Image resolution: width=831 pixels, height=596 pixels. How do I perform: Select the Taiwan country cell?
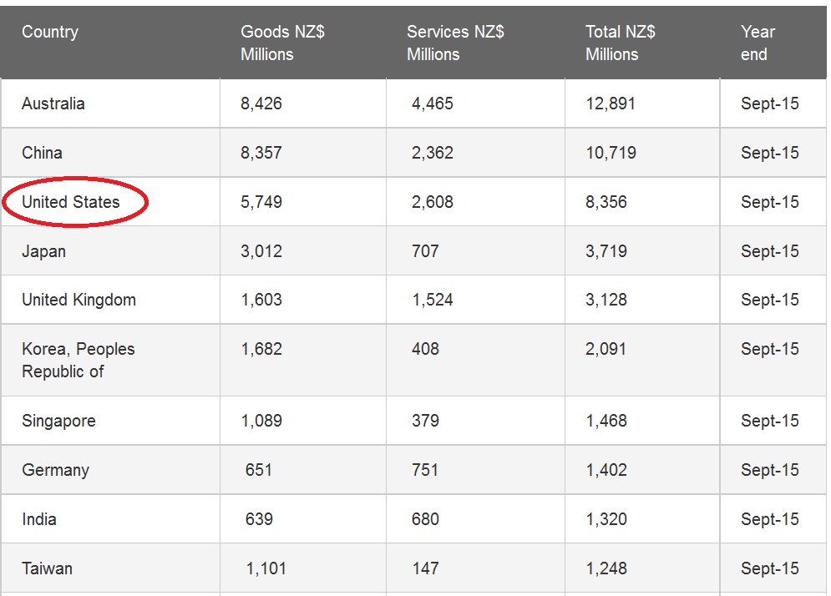(47, 568)
